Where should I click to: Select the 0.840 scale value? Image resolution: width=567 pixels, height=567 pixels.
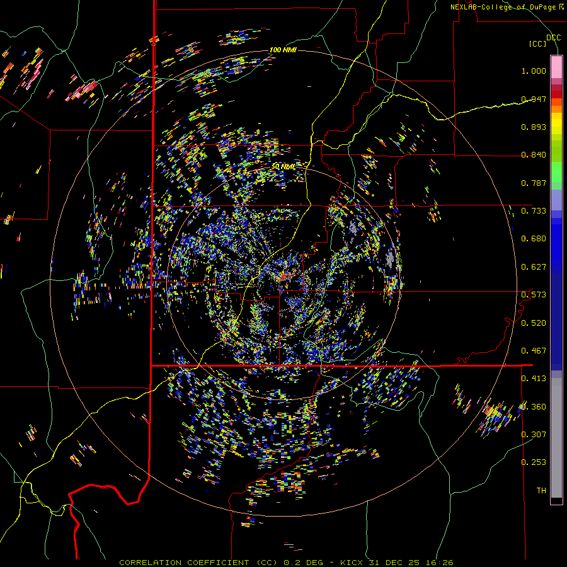(534, 155)
